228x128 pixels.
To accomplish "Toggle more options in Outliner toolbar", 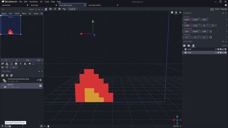I will (193, 46).
